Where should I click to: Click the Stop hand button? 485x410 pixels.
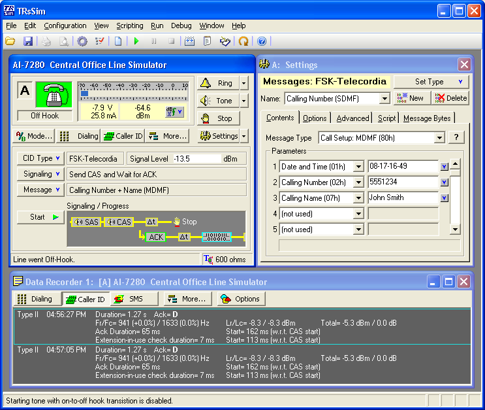tap(219, 118)
